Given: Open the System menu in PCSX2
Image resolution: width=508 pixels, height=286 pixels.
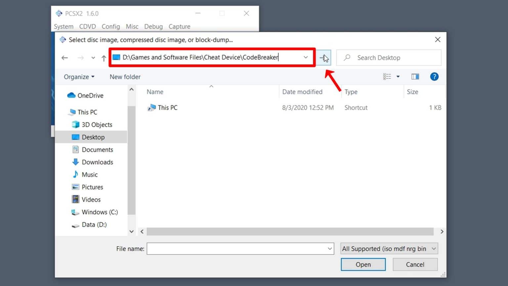Looking at the screenshot, I should coord(63,26).
